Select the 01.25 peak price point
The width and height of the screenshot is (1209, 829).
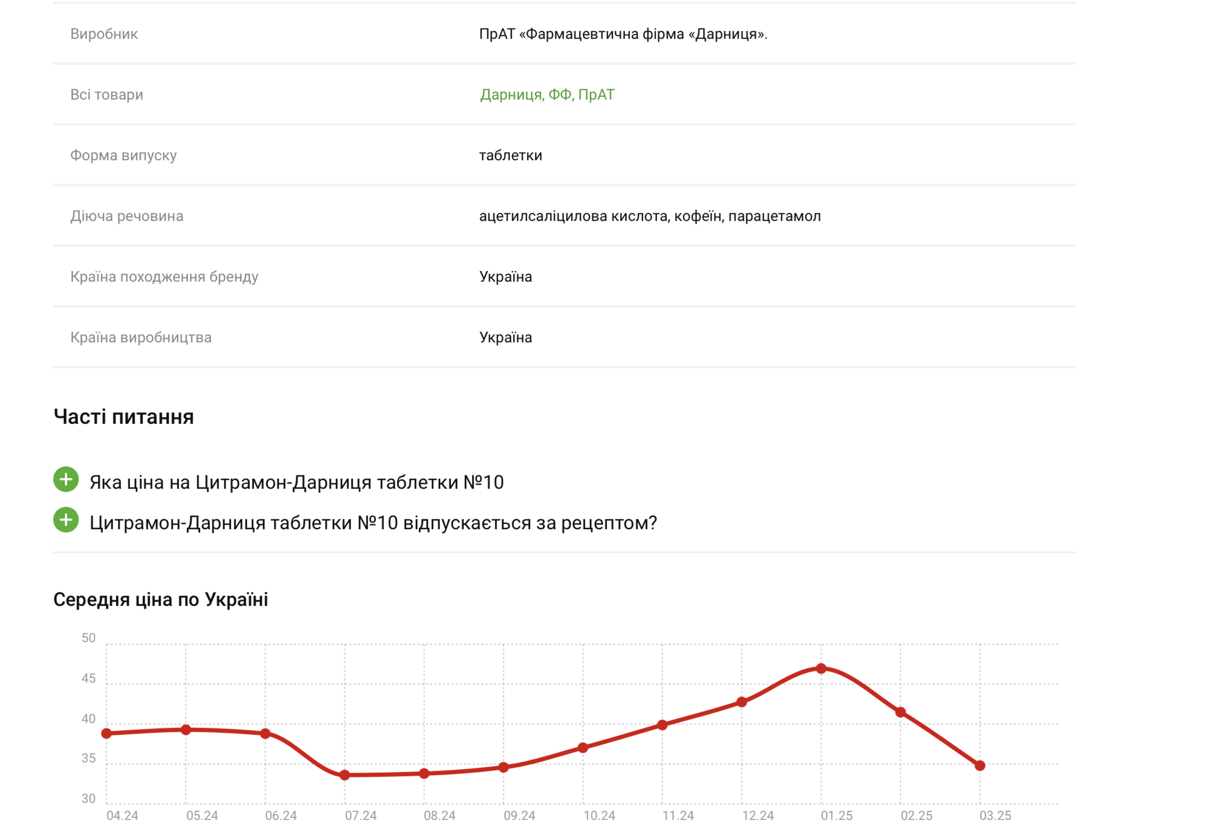pyautogui.click(x=821, y=669)
